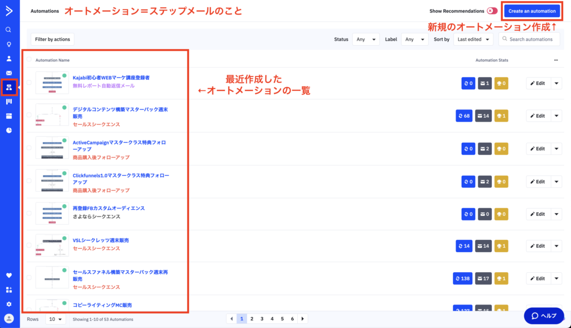Select the Automations icon in the sidebar
571x328 pixels.
tap(9, 88)
